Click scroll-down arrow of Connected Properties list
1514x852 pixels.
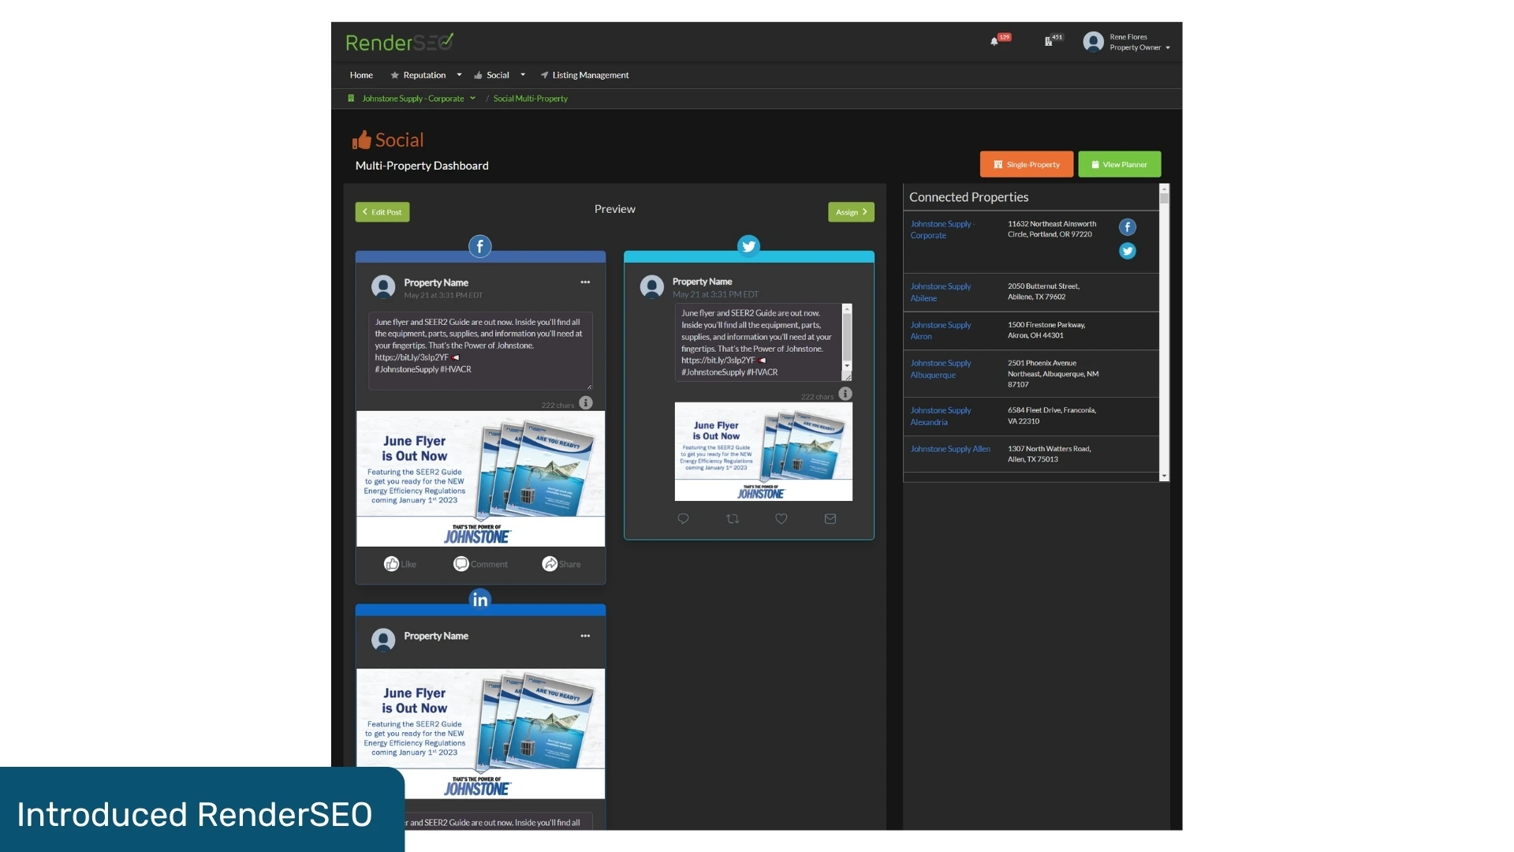tap(1164, 476)
